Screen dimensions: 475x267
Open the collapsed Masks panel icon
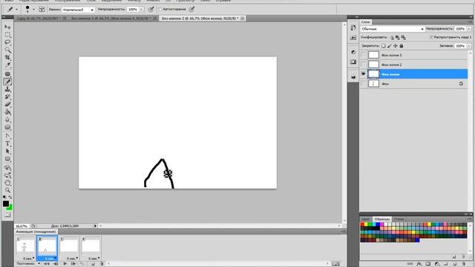[x=353, y=62]
